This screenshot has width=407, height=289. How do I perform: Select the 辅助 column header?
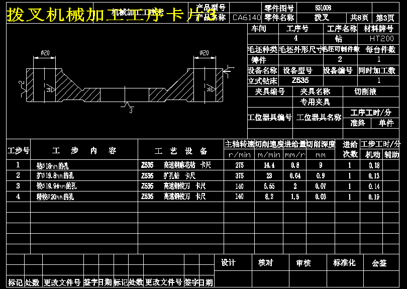tap(391, 155)
